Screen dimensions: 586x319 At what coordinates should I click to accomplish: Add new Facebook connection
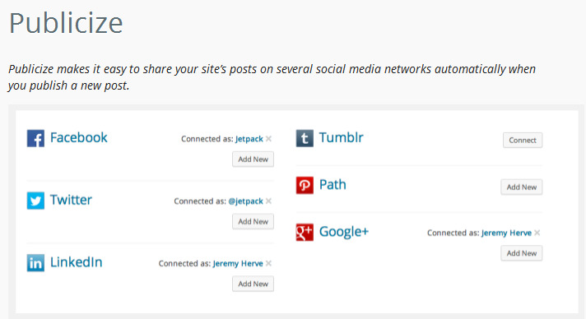[x=253, y=159]
